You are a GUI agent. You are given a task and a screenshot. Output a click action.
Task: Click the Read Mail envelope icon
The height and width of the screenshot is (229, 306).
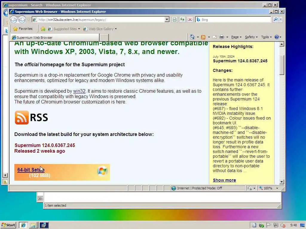(215, 37)
